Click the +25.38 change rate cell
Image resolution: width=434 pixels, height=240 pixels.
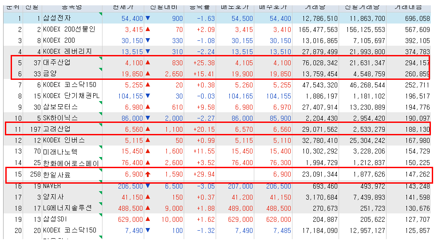coord(204,63)
